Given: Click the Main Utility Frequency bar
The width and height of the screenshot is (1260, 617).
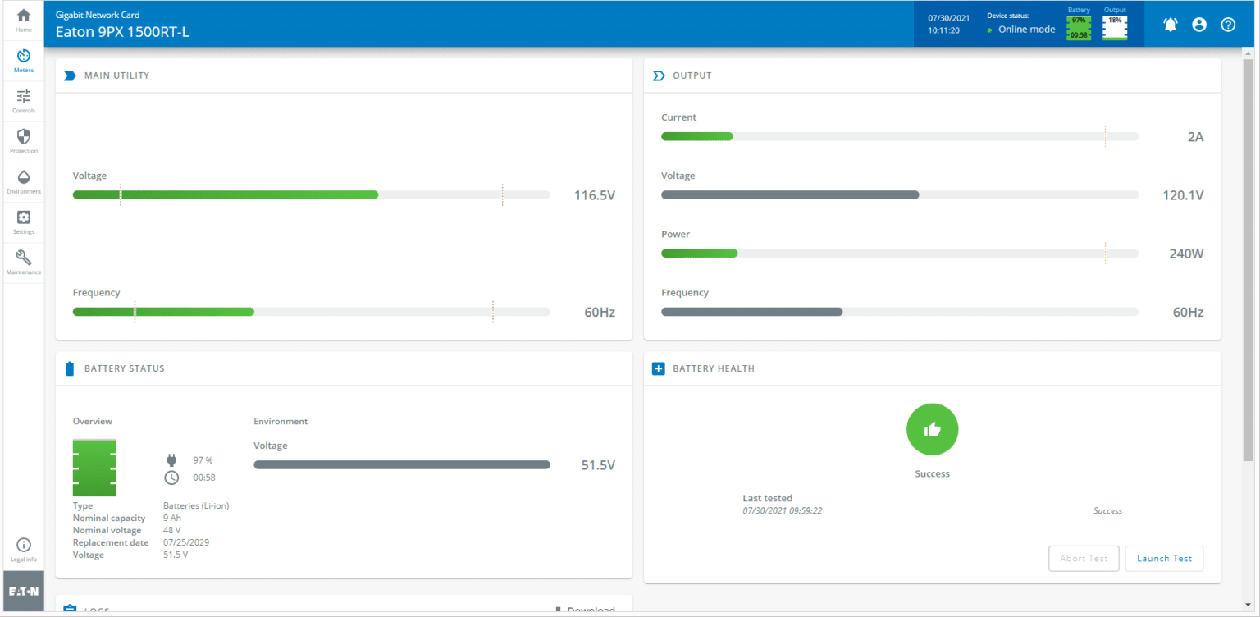Looking at the screenshot, I should point(311,312).
